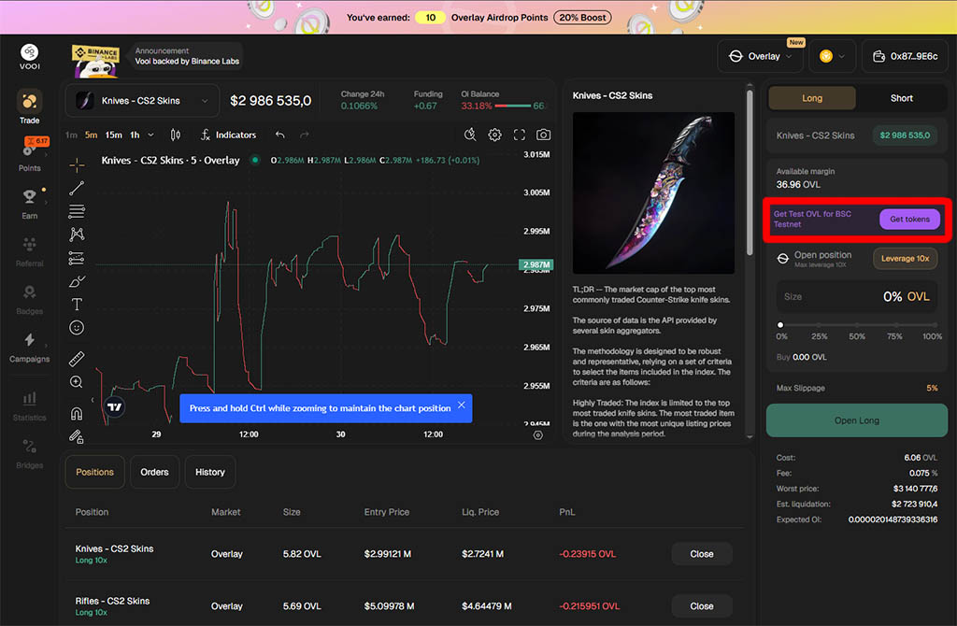The height and width of the screenshot is (626, 957).
Task: Click the market description panel scrollbar
Action: click(750, 173)
